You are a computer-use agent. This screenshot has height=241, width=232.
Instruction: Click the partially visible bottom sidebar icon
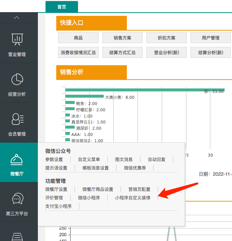point(17,236)
